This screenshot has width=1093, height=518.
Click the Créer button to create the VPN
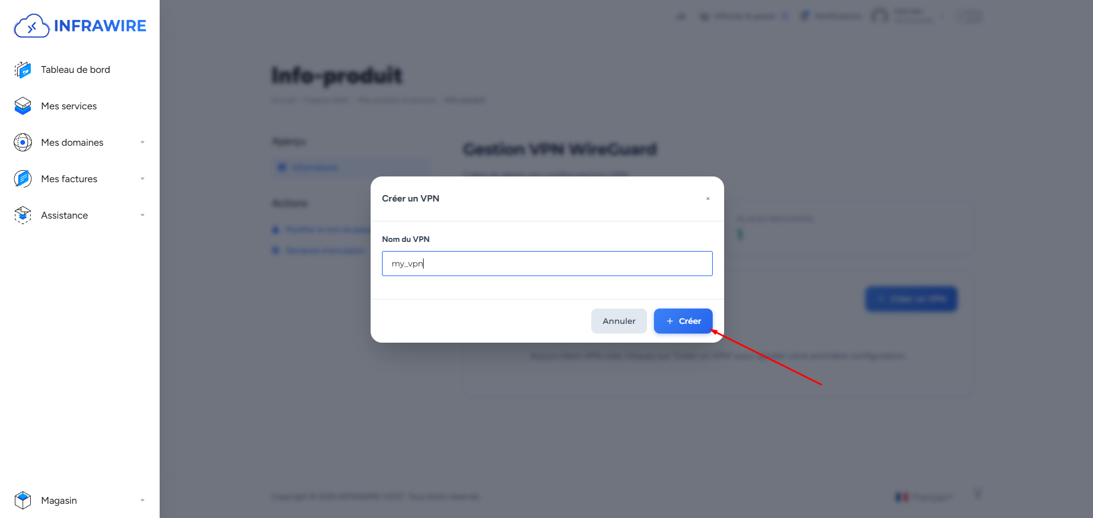682,320
